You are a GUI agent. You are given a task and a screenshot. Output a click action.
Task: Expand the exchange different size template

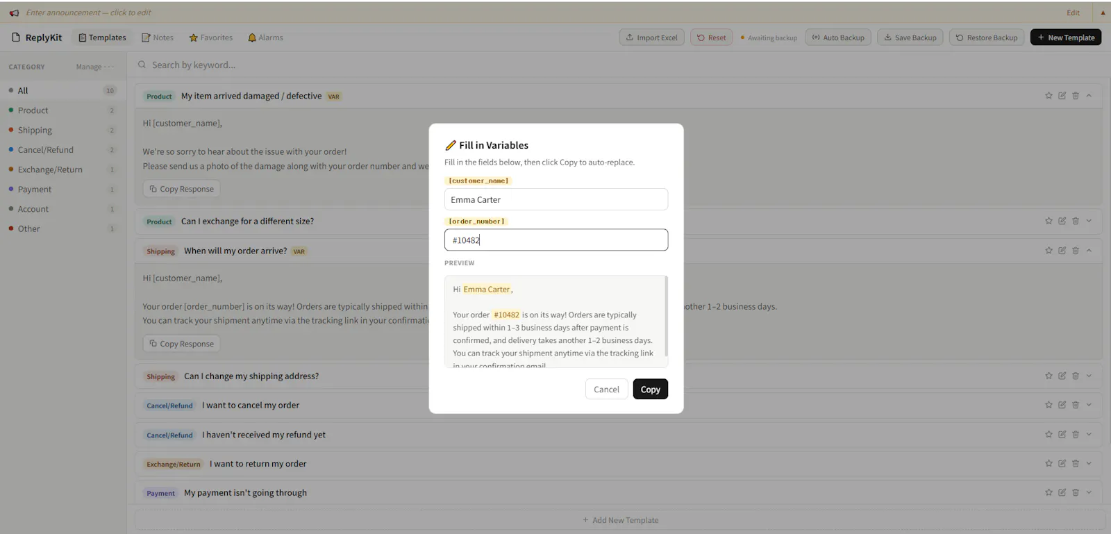[x=1089, y=221]
